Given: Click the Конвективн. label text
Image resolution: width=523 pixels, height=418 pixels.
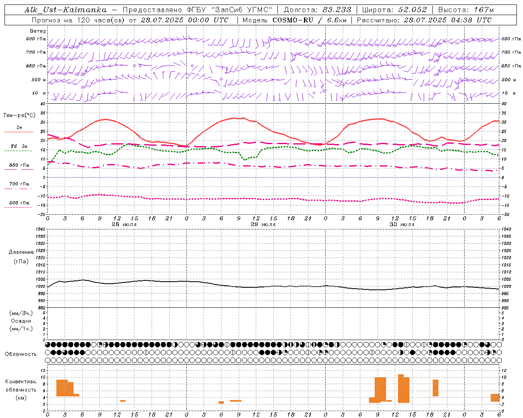Looking at the screenshot, I should pos(21,382).
